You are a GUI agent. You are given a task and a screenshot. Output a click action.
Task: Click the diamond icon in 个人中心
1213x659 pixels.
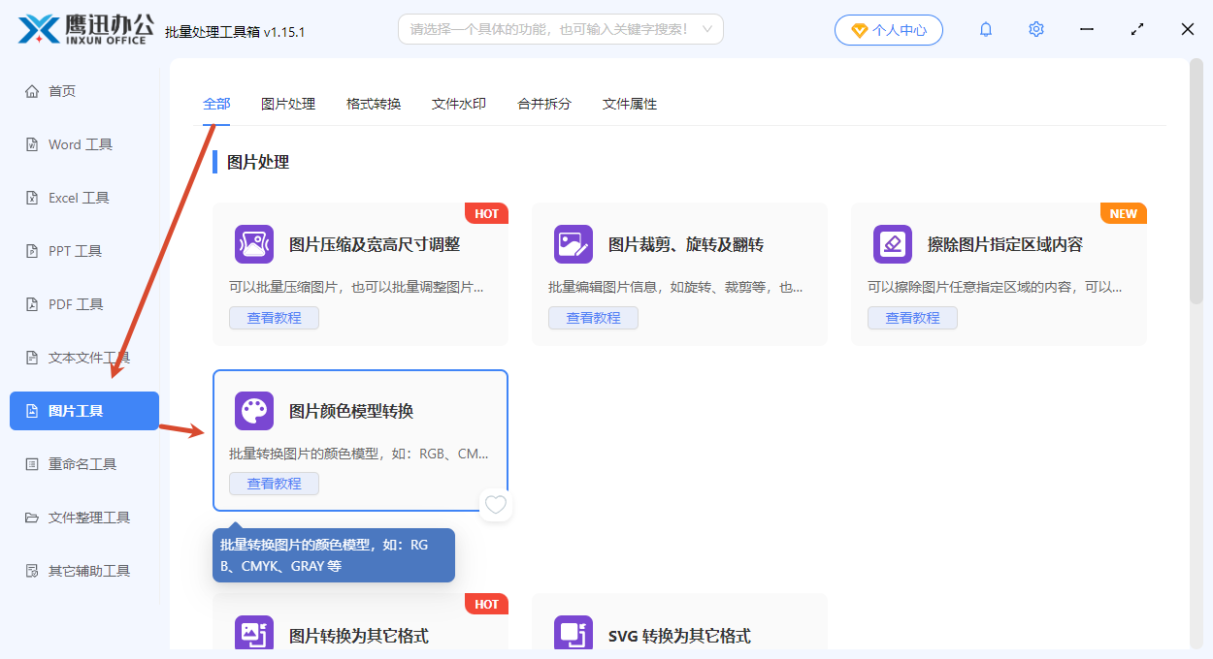point(859,30)
